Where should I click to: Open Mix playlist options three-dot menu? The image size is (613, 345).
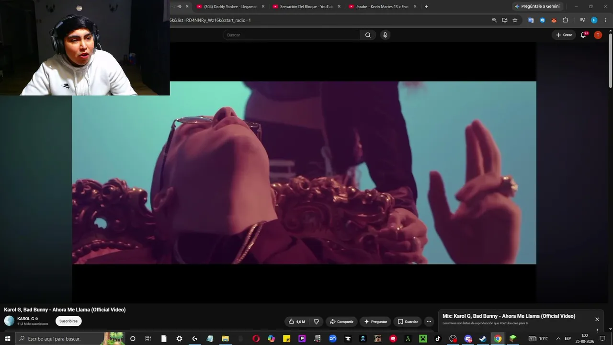pyautogui.click(x=597, y=330)
